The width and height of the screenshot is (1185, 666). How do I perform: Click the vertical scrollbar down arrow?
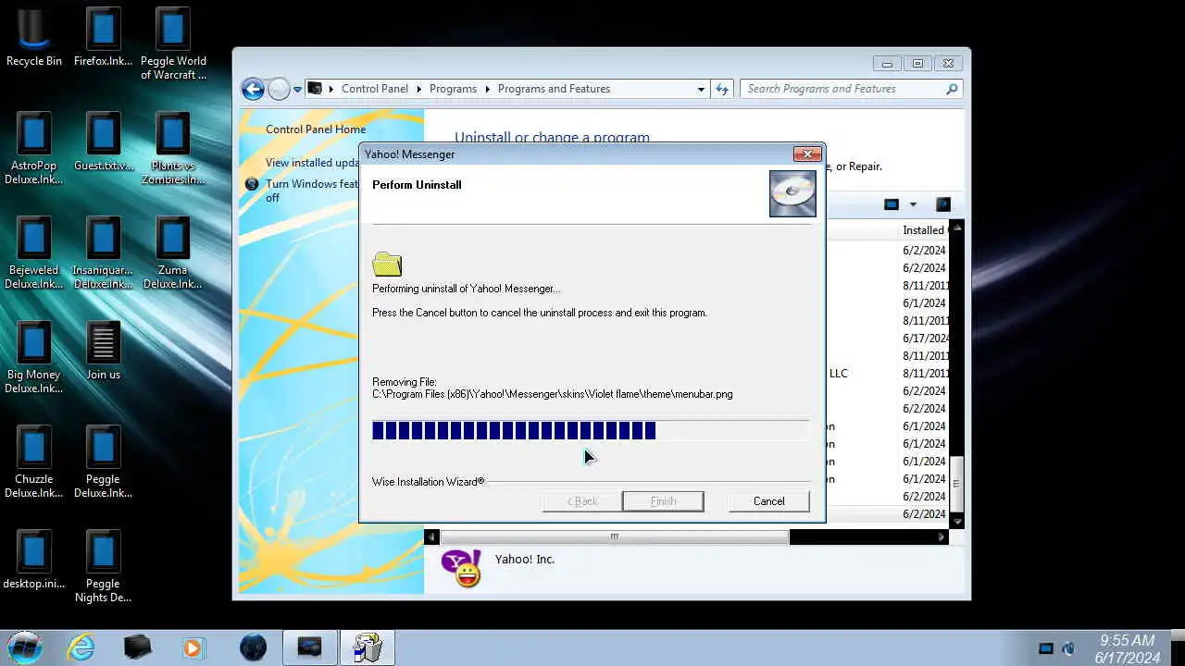(x=957, y=522)
